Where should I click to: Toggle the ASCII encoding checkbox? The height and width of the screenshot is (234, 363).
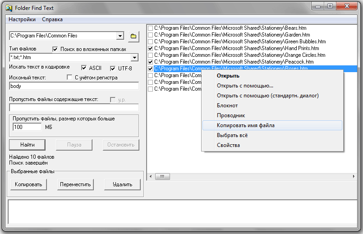(84, 68)
